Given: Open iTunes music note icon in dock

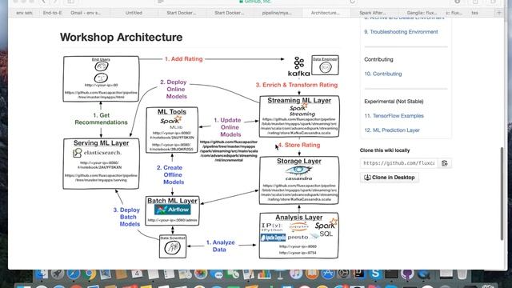Looking at the screenshot, I should (296, 274).
